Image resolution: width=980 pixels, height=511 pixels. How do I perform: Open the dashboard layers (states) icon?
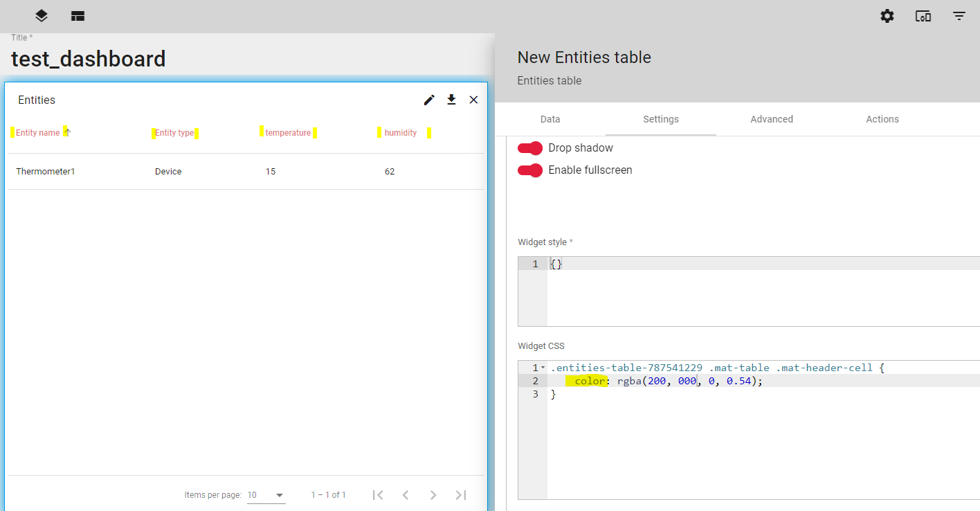tap(42, 16)
